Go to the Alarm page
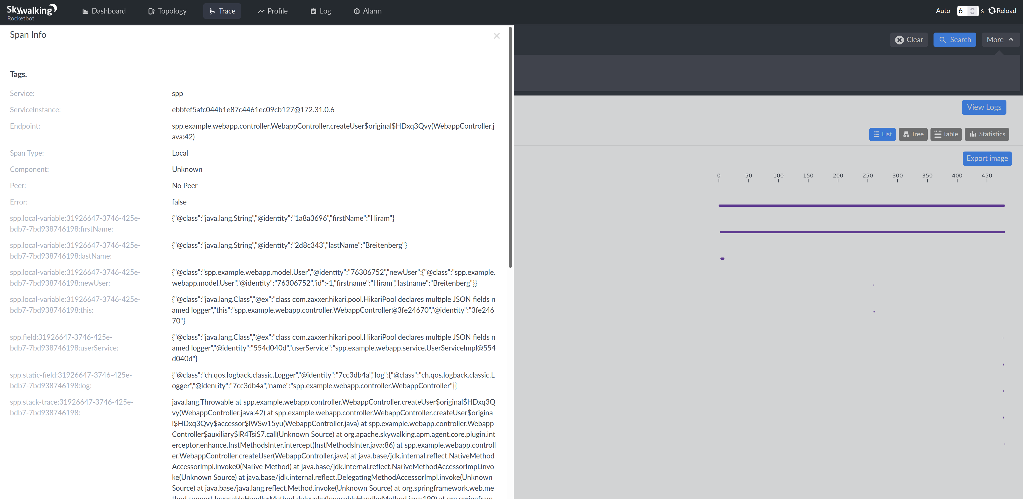 [367, 11]
